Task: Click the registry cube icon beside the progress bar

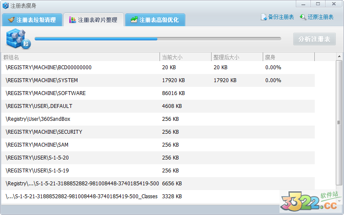Action: (x=17, y=39)
